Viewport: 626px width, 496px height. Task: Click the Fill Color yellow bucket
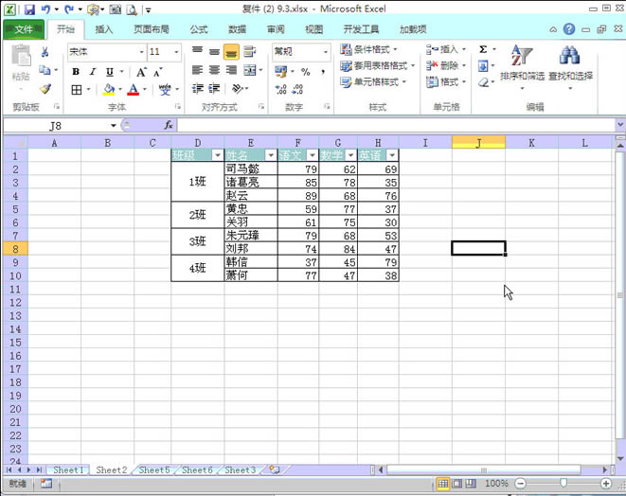point(109,89)
